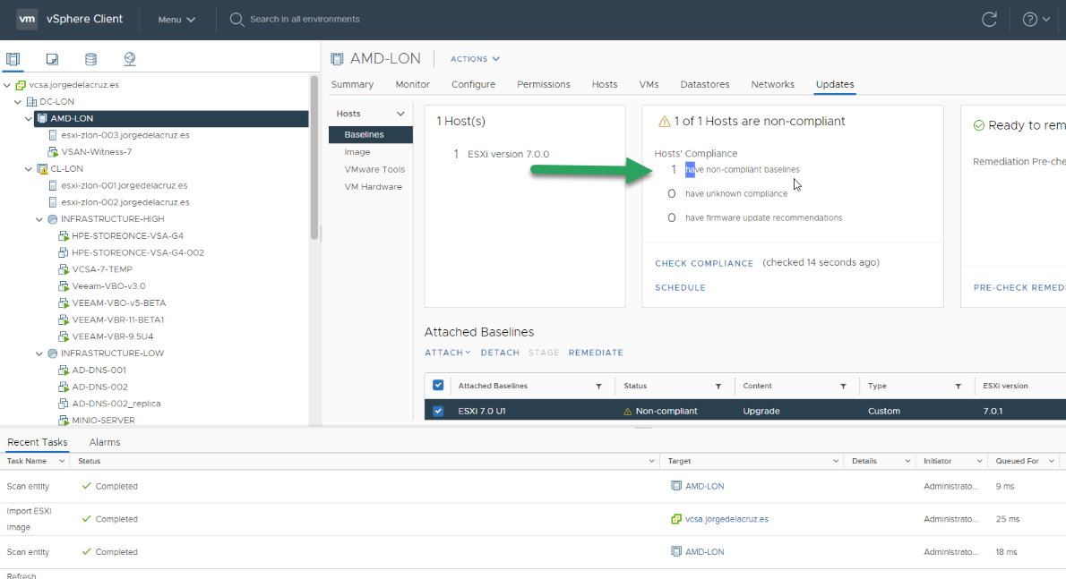The height and width of the screenshot is (579, 1066).
Task: Open the ATTACH baseline dropdown
Action: click(x=447, y=353)
